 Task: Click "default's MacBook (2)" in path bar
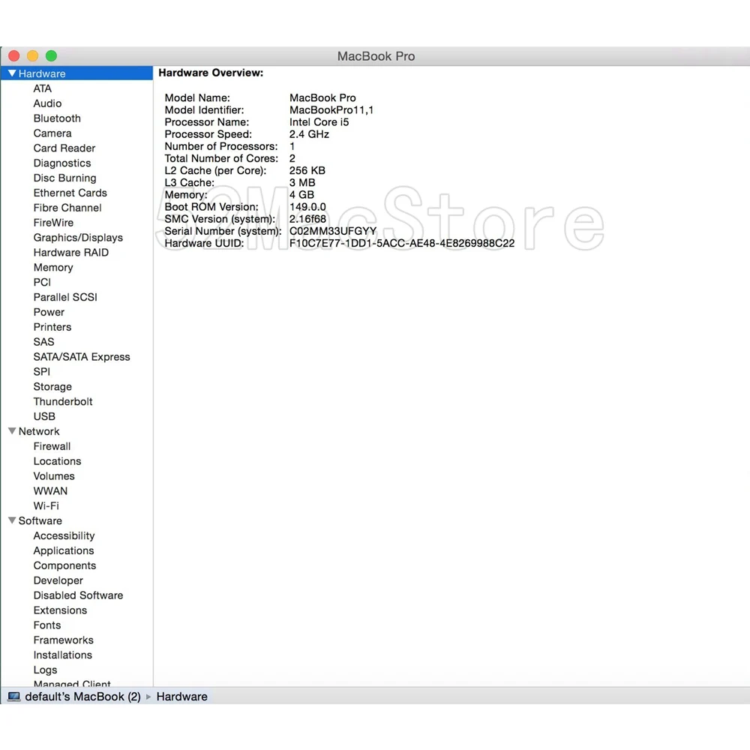[x=82, y=697]
